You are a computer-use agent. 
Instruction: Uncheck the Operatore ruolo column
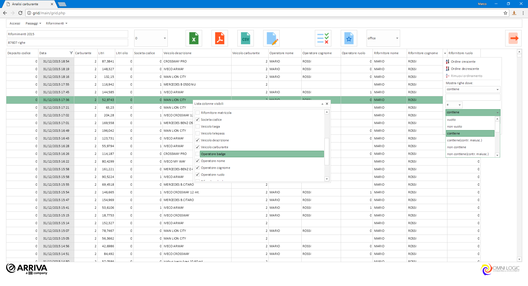[197, 175]
